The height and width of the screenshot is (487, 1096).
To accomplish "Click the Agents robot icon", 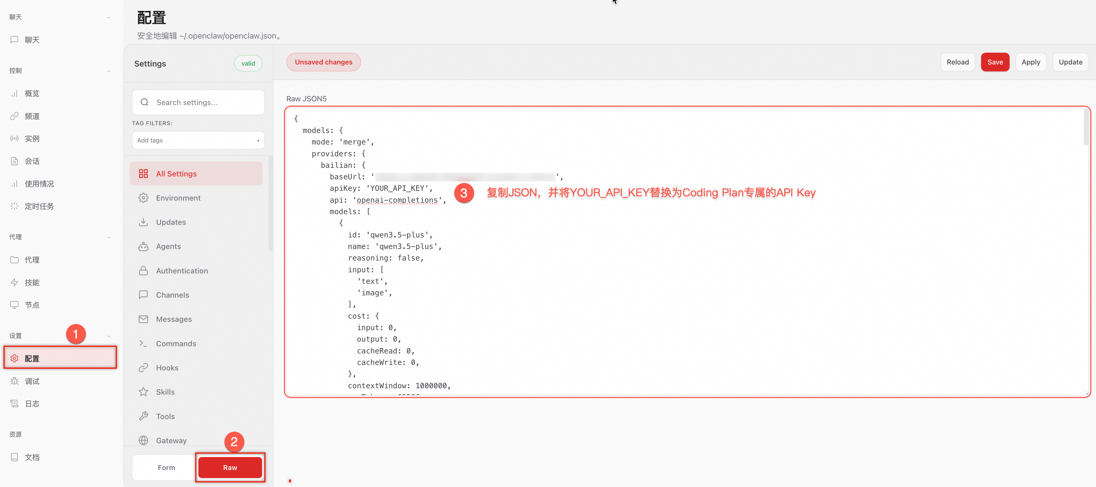I will click(x=143, y=246).
